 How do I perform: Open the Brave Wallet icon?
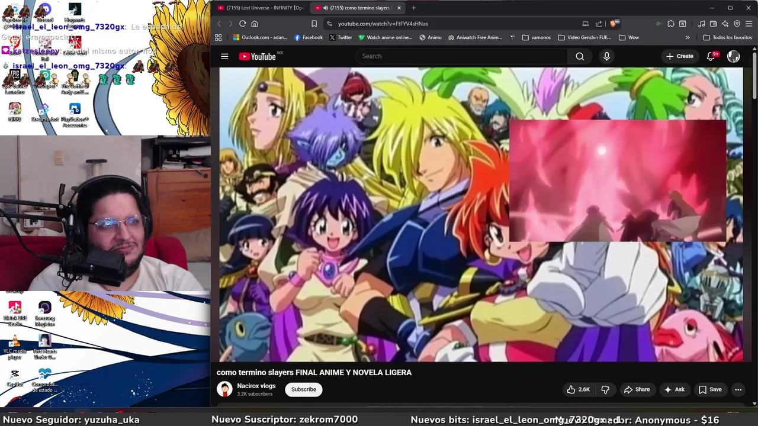point(713,24)
